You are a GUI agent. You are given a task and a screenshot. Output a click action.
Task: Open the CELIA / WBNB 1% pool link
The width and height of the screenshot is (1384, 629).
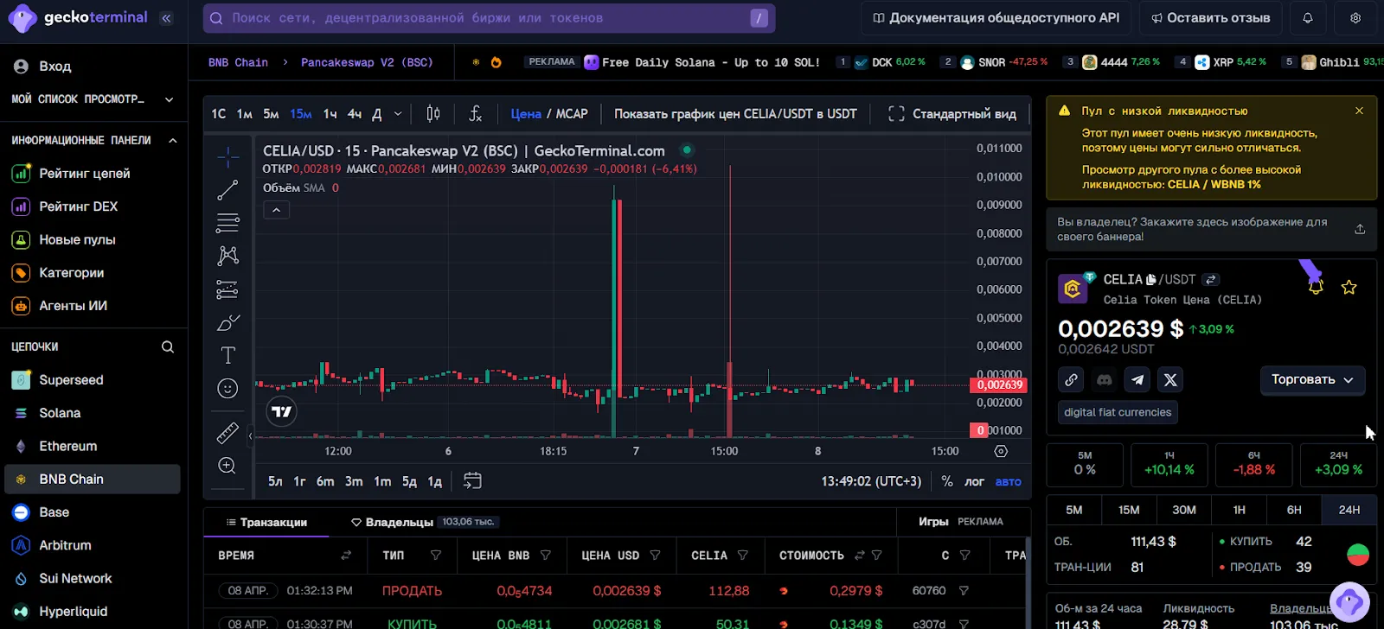point(1214,184)
